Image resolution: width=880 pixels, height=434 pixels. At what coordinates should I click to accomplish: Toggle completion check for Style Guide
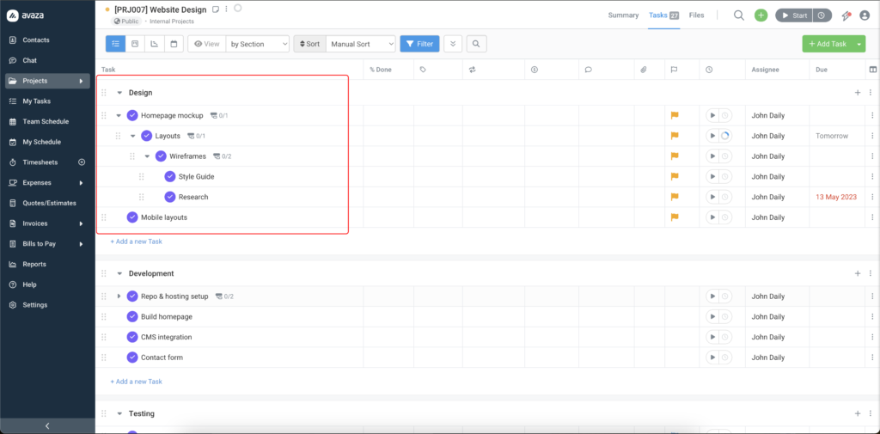[170, 176]
